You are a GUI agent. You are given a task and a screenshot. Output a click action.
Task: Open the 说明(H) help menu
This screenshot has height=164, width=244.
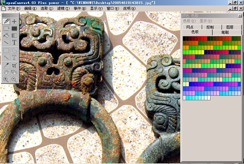tap(129, 9)
